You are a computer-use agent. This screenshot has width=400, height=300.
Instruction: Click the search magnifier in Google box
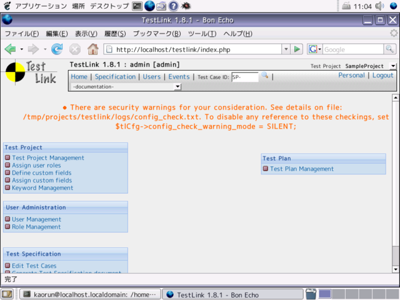389,49
